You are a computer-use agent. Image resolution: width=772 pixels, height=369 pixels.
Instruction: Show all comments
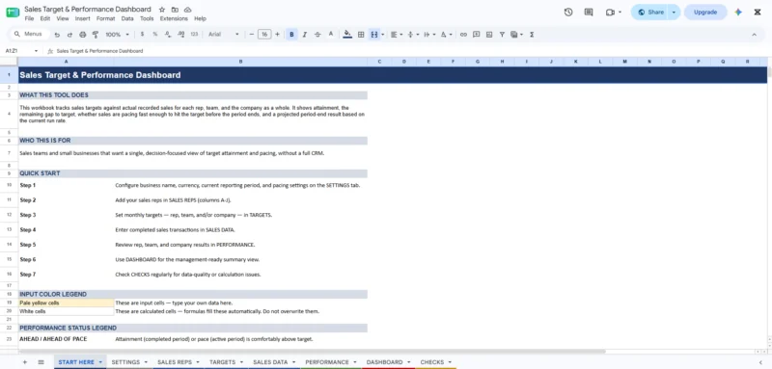click(589, 13)
